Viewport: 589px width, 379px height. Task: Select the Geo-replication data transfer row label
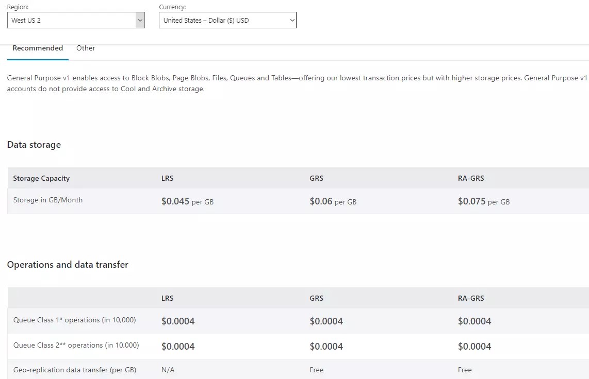click(74, 370)
